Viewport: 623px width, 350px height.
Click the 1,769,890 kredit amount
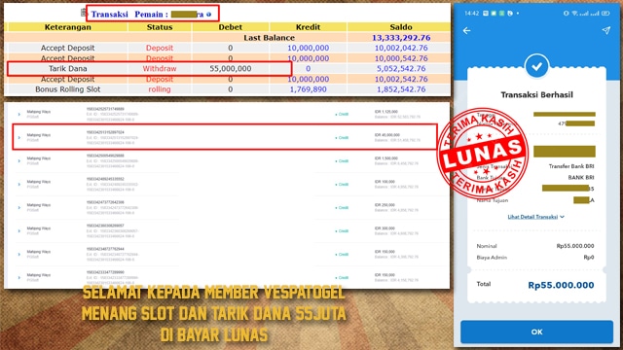[308, 89]
